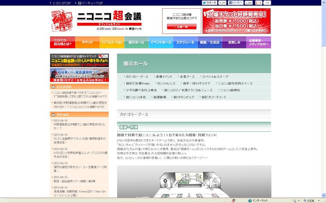Screen dimensions: 326x203
Task: Click the scrollbar down arrow
Action: pyautogui.click(x=324, y=195)
